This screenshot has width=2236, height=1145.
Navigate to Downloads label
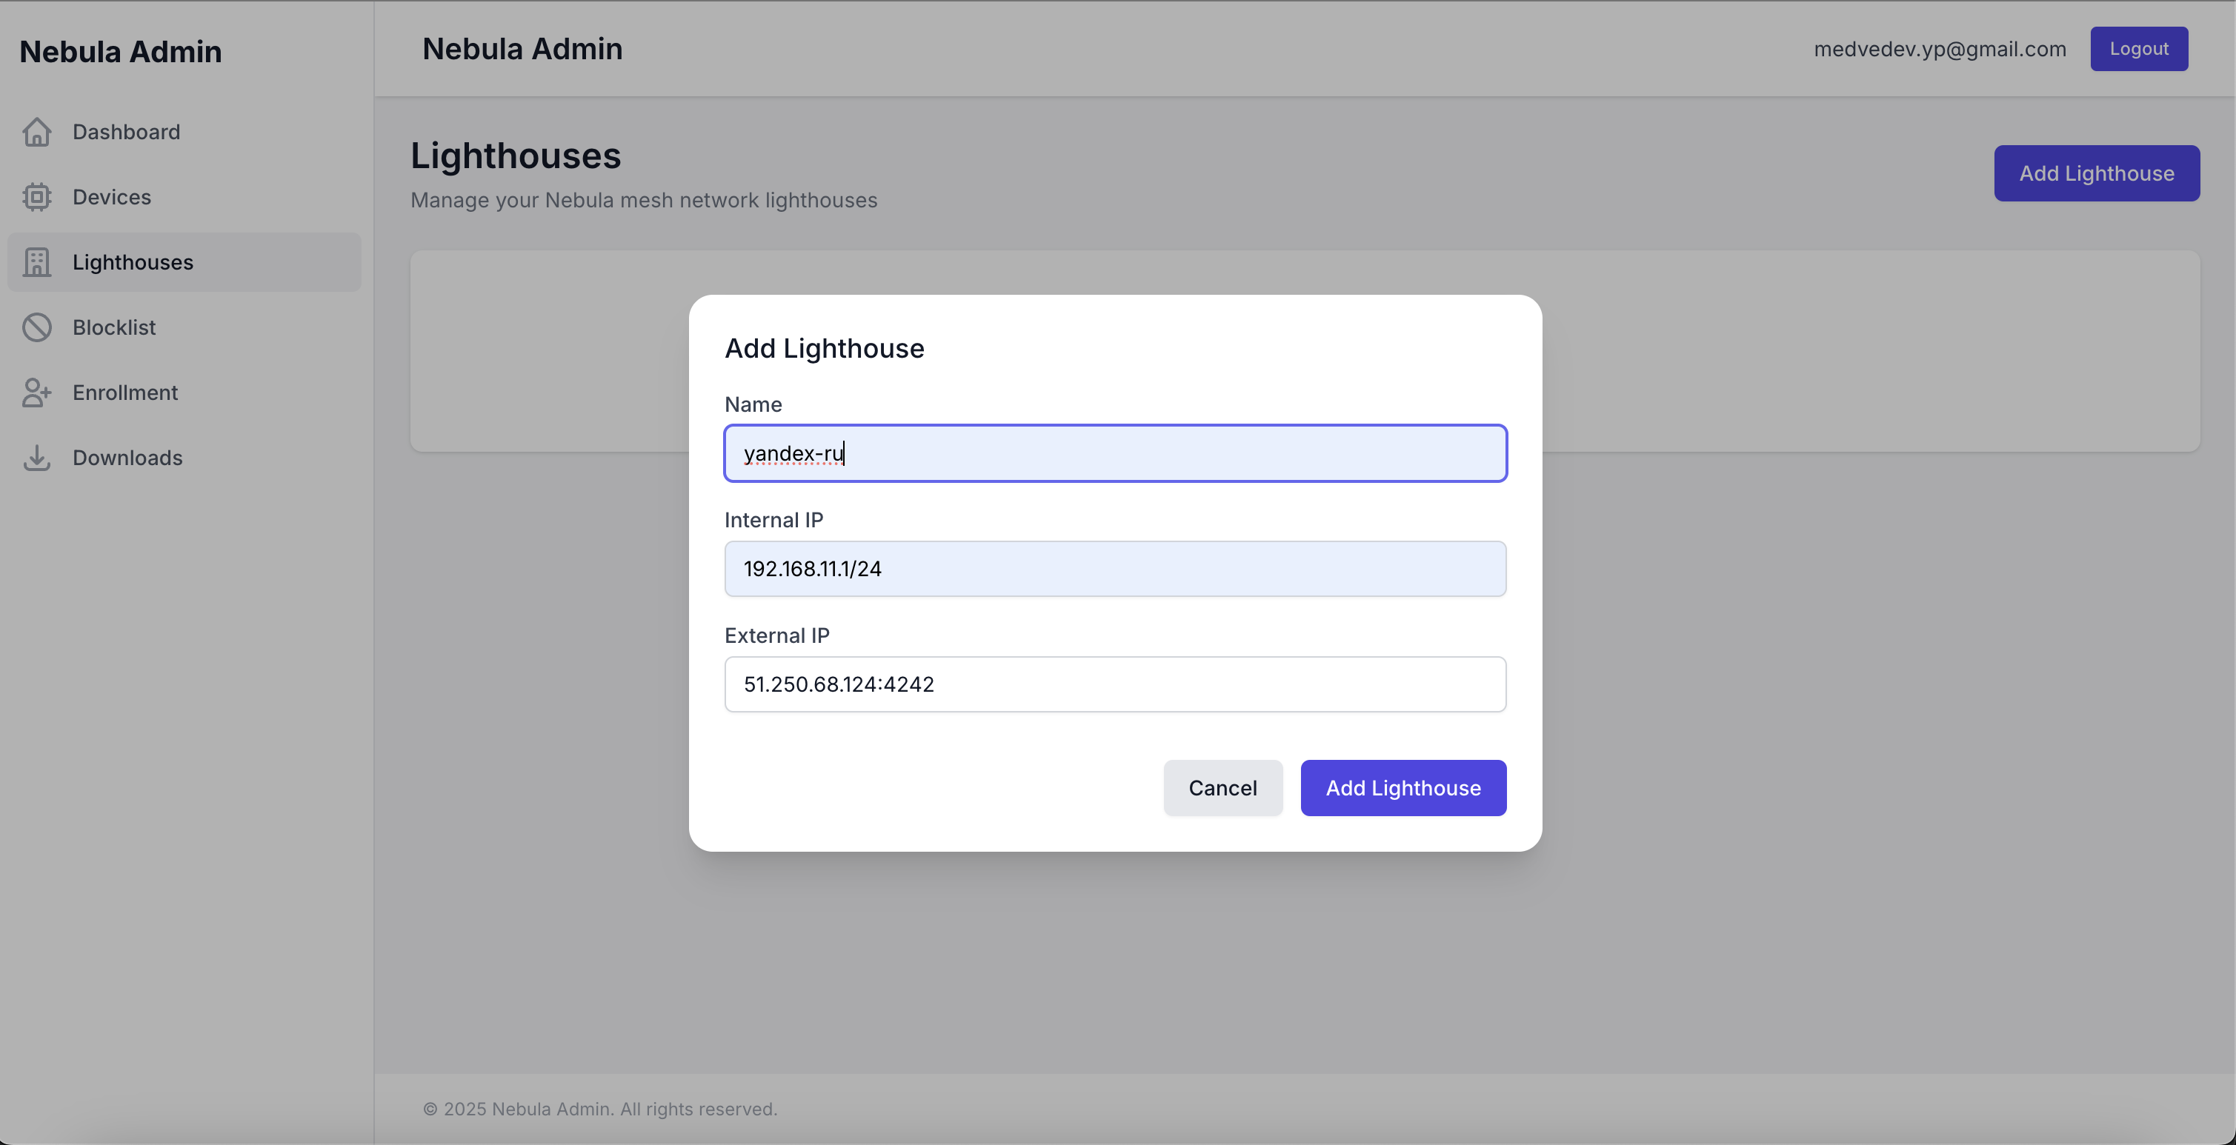pos(127,457)
